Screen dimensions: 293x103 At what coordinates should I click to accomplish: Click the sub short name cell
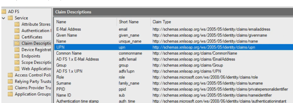(x=122, y=95)
